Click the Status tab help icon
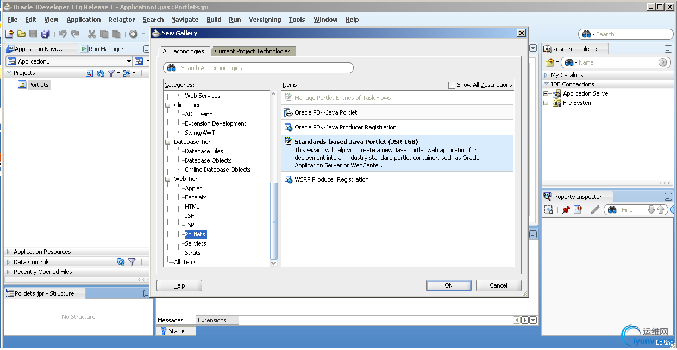Screen dimensions: 677x350 pyautogui.click(x=163, y=330)
